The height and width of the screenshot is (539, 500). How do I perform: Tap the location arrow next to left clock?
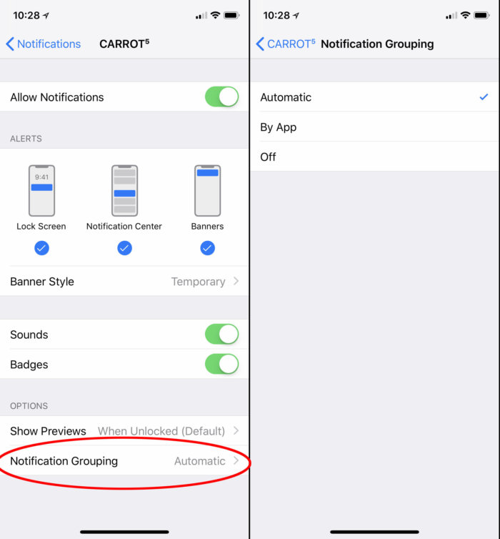46,16
